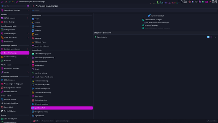The image size is (218, 123).
Task: Open Zuletzt geöffnete Dateien settings
Action: [x=15, y=88]
